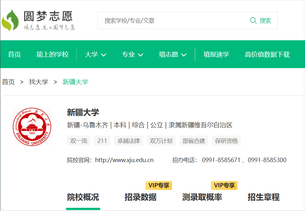Click the magnifier search icon
The image size is (305, 211).
coord(253,20)
